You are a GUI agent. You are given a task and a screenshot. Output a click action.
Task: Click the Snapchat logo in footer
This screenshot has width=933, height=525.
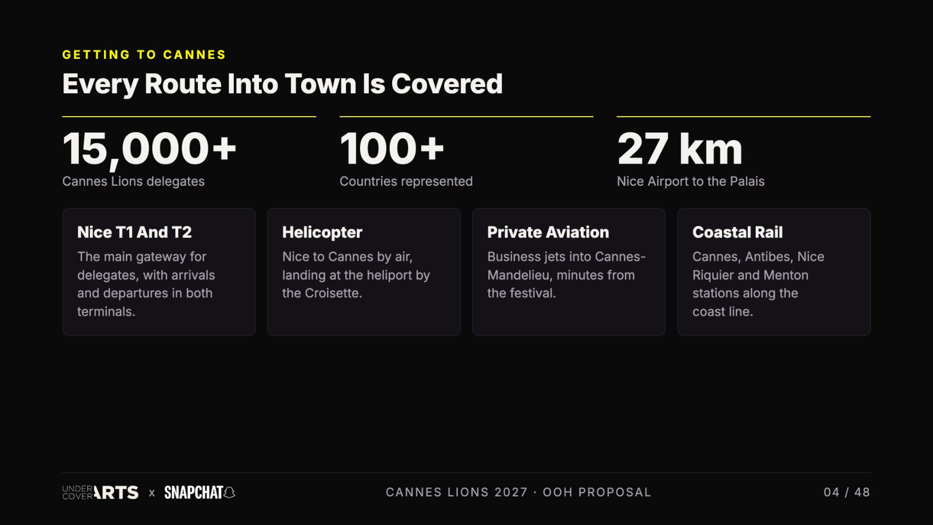pyautogui.click(x=200, y=492)
